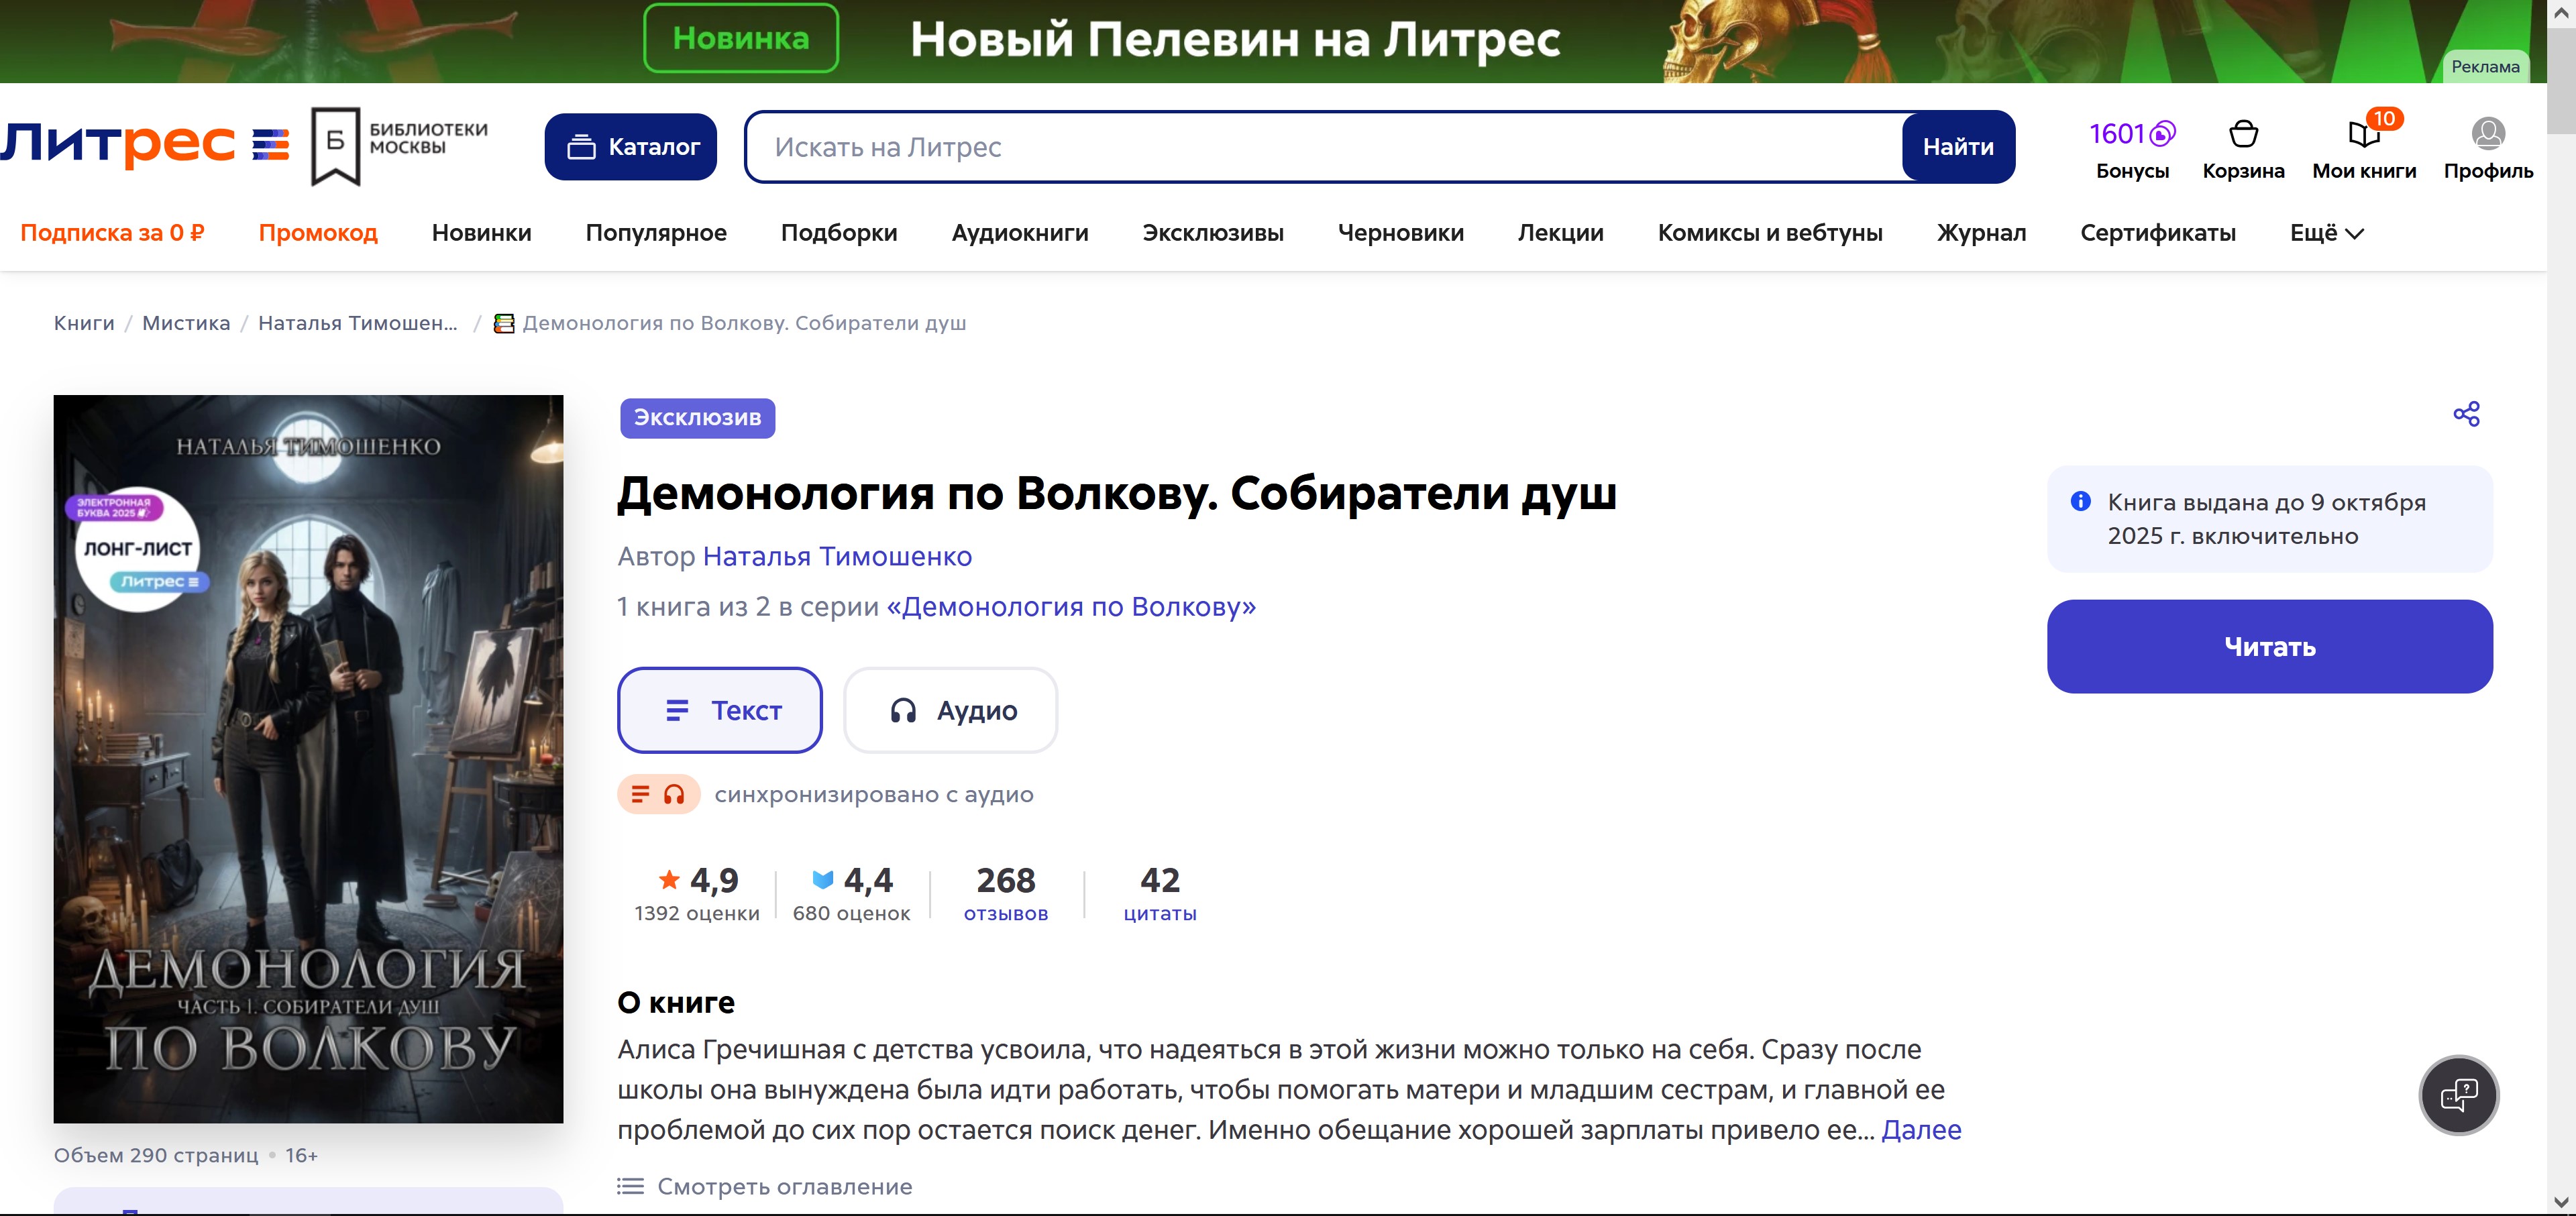Open author link Наталья Тимошенко

(837, 556)
